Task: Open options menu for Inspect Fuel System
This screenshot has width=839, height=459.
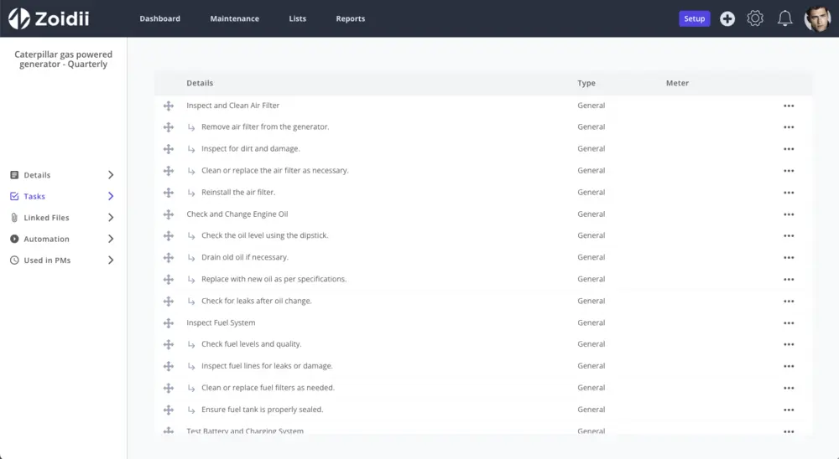Action: pyautogui.click(x=789, y=323)
